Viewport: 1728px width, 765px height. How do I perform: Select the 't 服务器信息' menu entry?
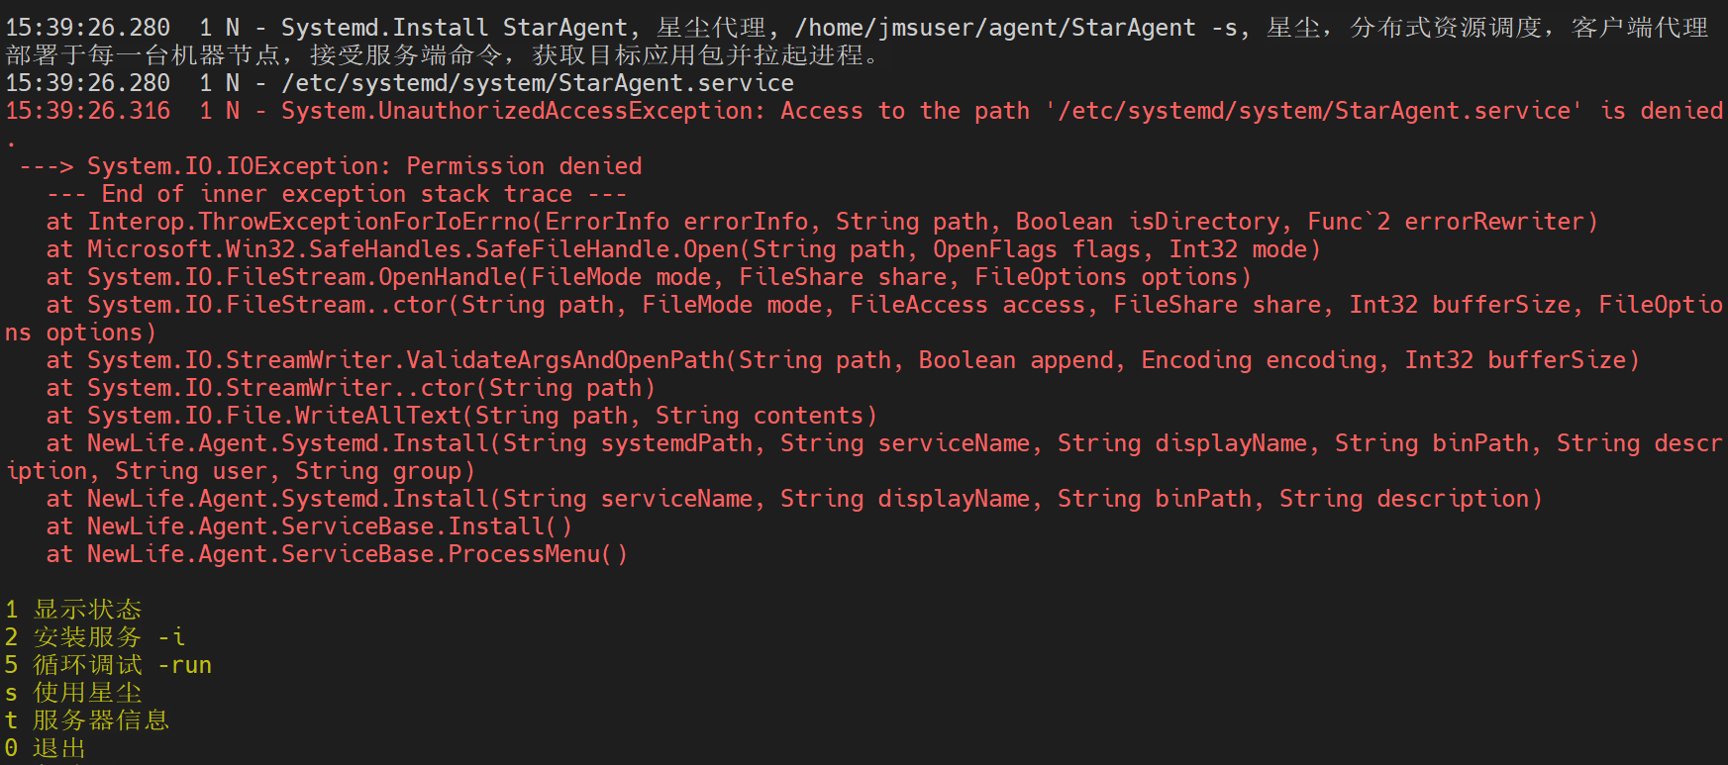(87, 720)
